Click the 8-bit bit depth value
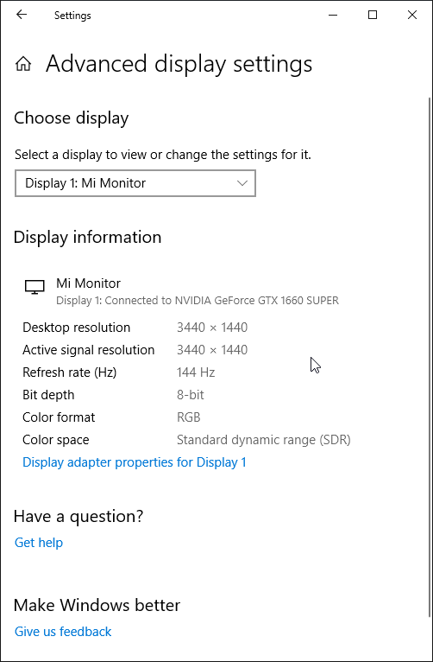This screenshot has height=662, width=433. pyautogui.click(x=191, y=395)
